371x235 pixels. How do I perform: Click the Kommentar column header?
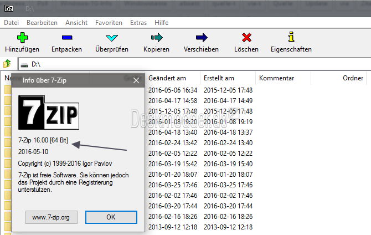tap(277, 78)
